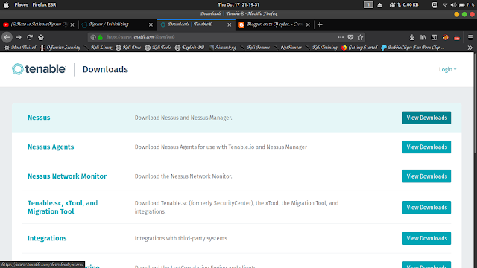477x268 pixels.
Task: Open Tenable.sc, xTool, and Migration Tool link
Action: [63, 207]
